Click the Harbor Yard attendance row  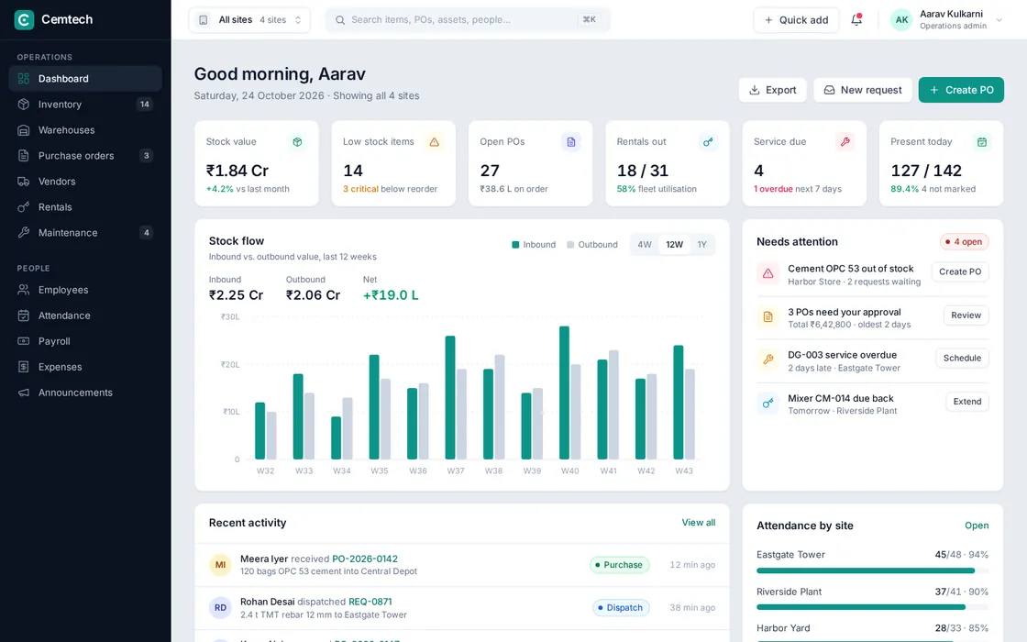click(x=872, y=632)
